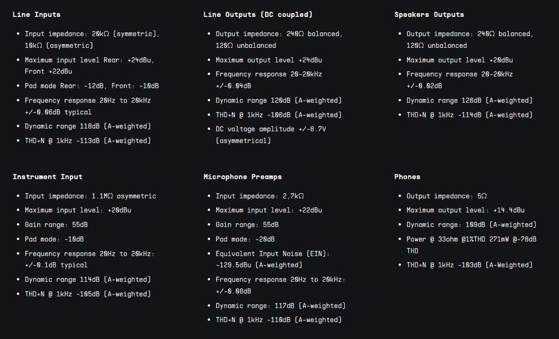Click the Dynamic range 118dB spec
Screen dimensions: 559x339
pyautogui.click(x=88, y=126)
